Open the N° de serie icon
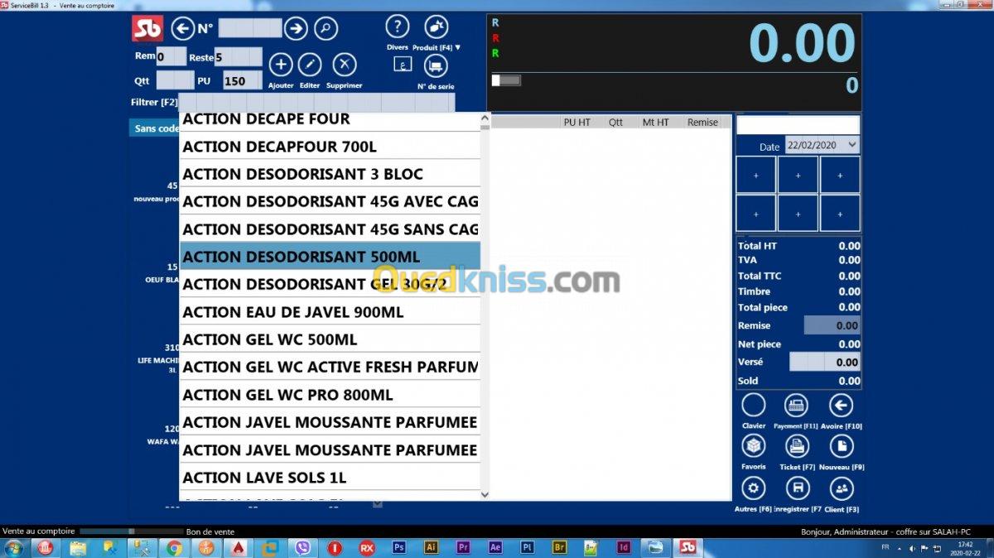Viewport: 994px width, 558px height. click(x=436, y=65)
